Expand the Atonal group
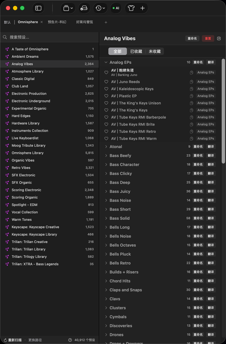226x344 pixels. (106, 146)
